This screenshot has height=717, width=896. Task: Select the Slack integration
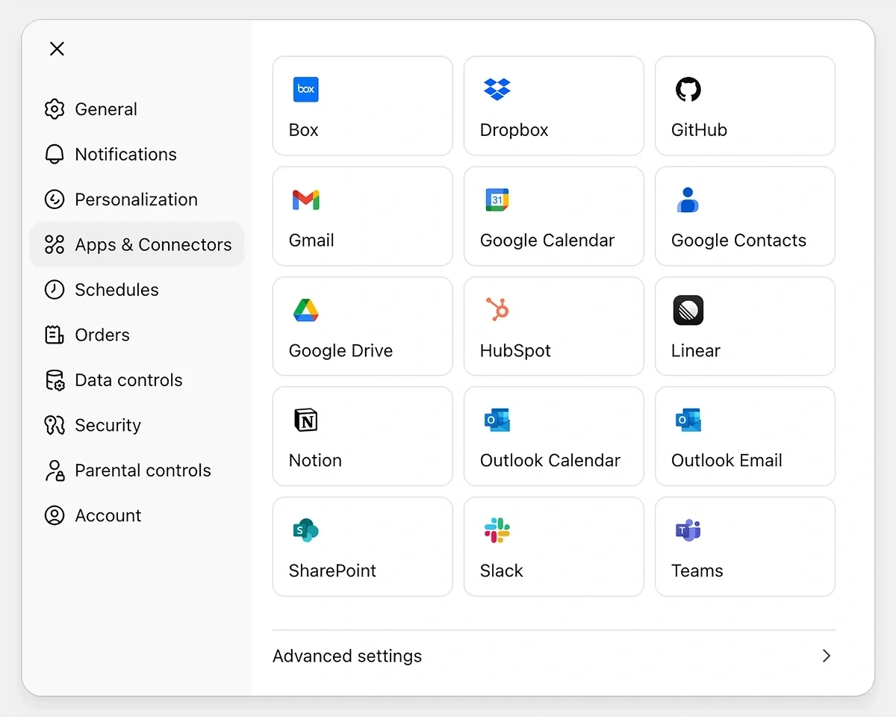[x=553, y=546]
